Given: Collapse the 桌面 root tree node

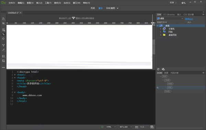Looking at the screenshot, I should tap(158, 26).
